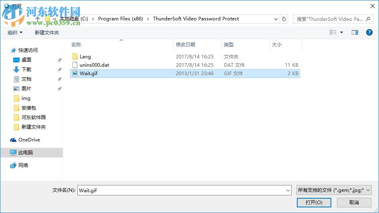Expand the view options dropdown arrow

coord(341,32)
